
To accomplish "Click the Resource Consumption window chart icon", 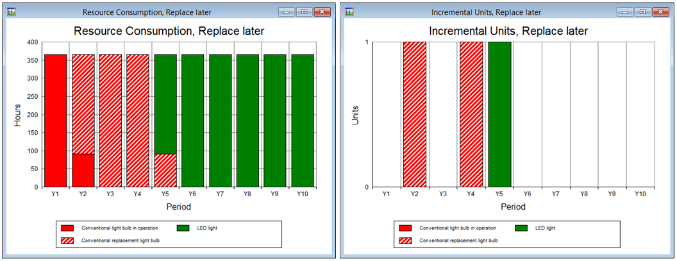I will [x=12, y=13].
